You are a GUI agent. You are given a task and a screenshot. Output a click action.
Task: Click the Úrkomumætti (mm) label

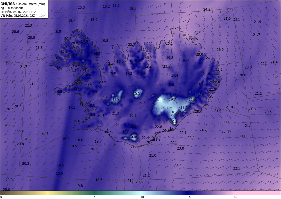tap(31, 4)
